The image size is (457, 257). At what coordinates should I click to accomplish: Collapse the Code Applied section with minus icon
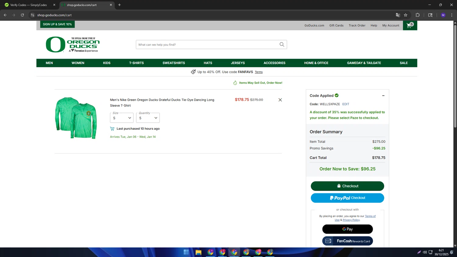tap(383, 96)
